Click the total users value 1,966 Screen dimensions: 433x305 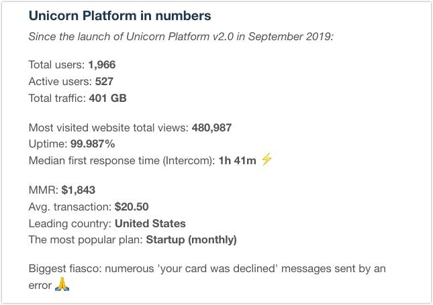[103, 66]
